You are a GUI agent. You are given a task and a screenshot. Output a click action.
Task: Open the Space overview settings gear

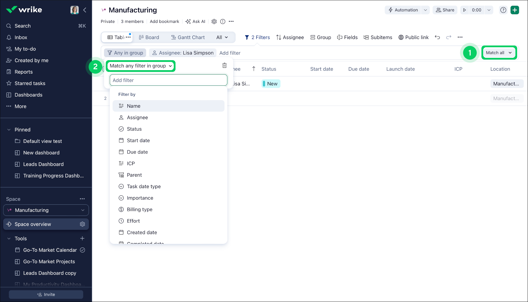click(82, 224)
